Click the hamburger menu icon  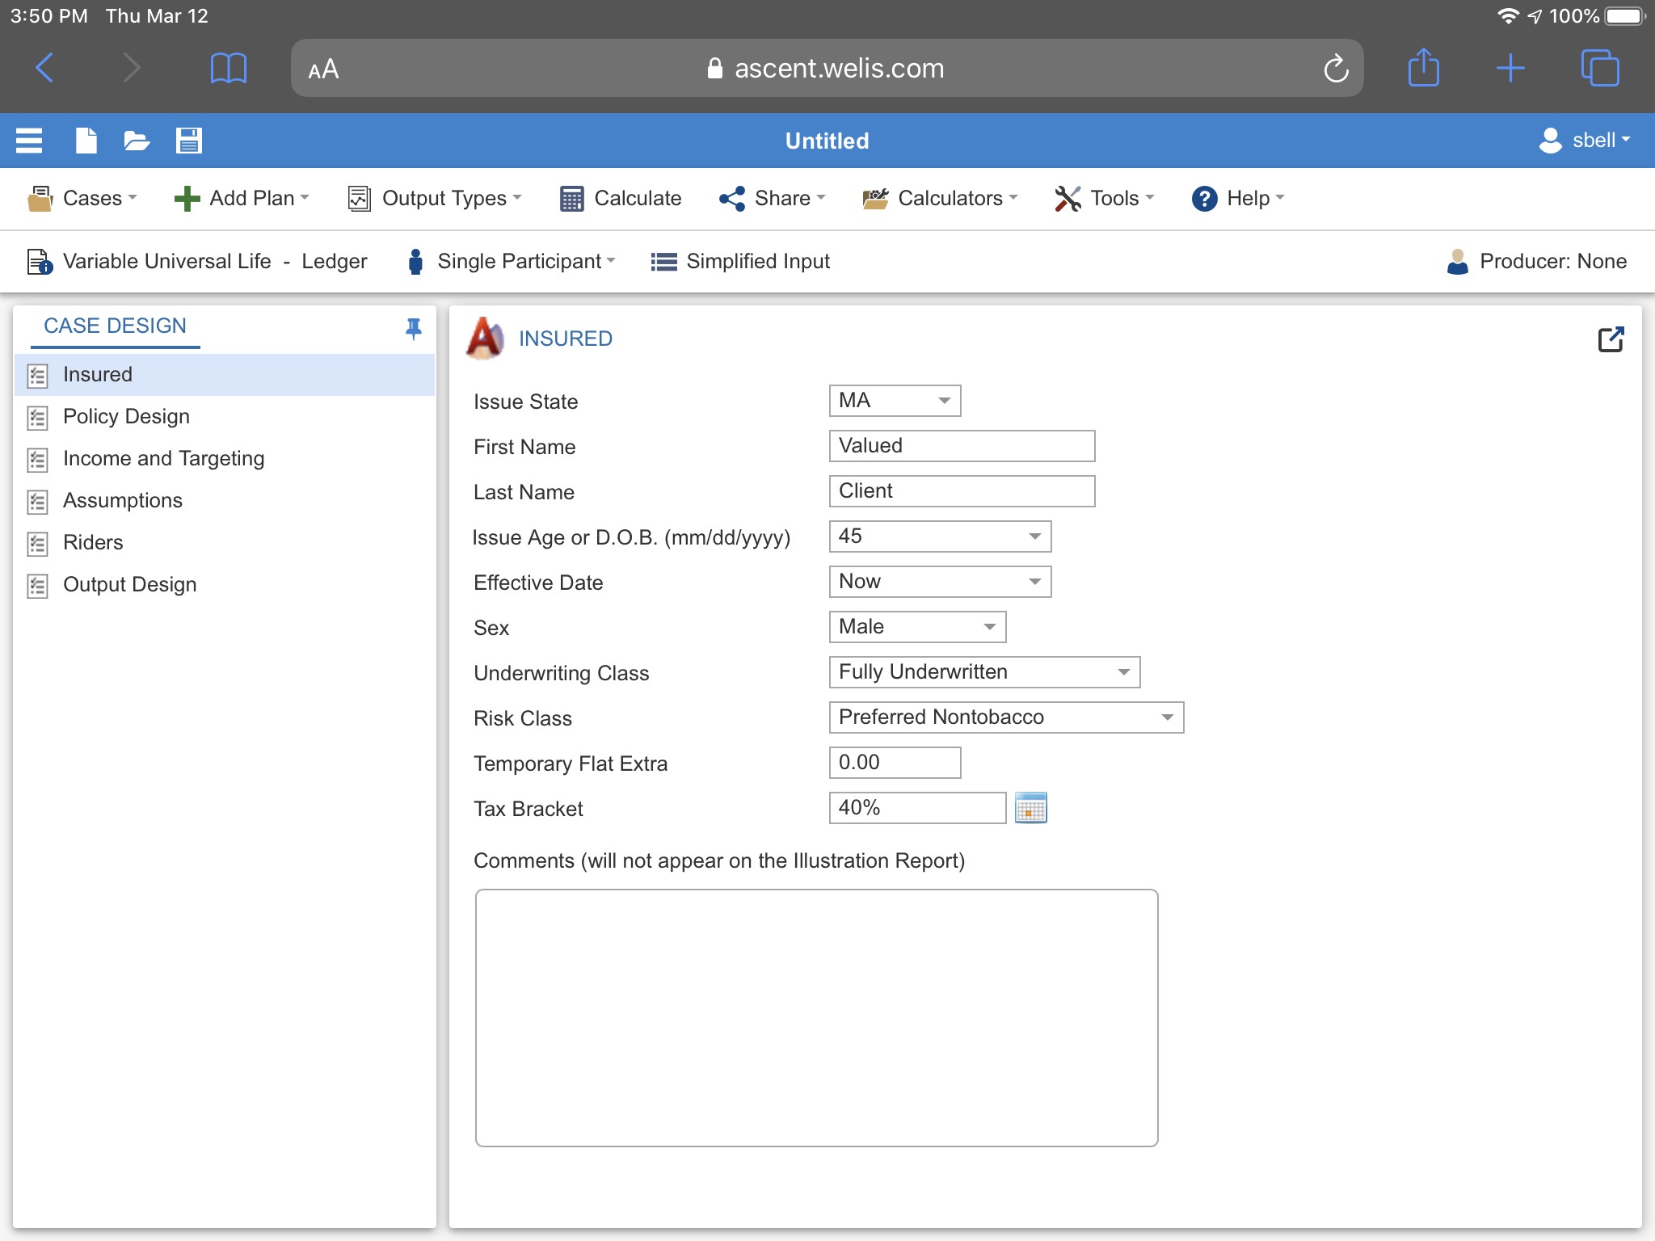[x=29, y=141]
